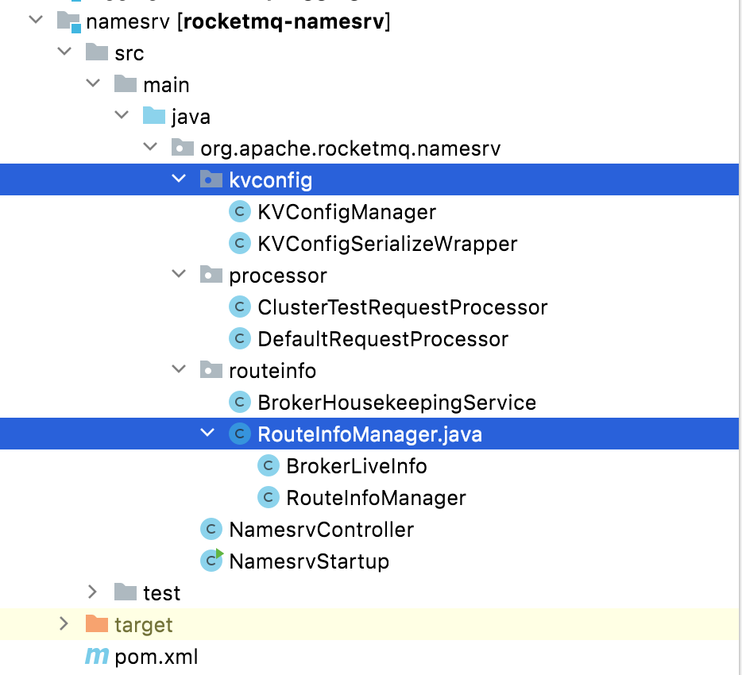The width and height of the screenshot is (742, 675).
Task: Select the nested RouteInfoManager class name
Action: [377, 498]
